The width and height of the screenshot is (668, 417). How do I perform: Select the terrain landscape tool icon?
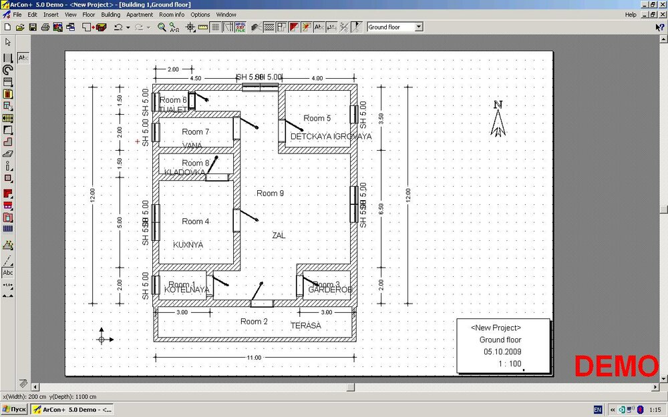[7, 245]
